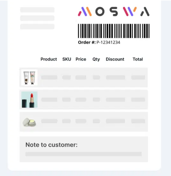Click the Note to customer heading
Viewport: 171px width, 176px height.
51,145
